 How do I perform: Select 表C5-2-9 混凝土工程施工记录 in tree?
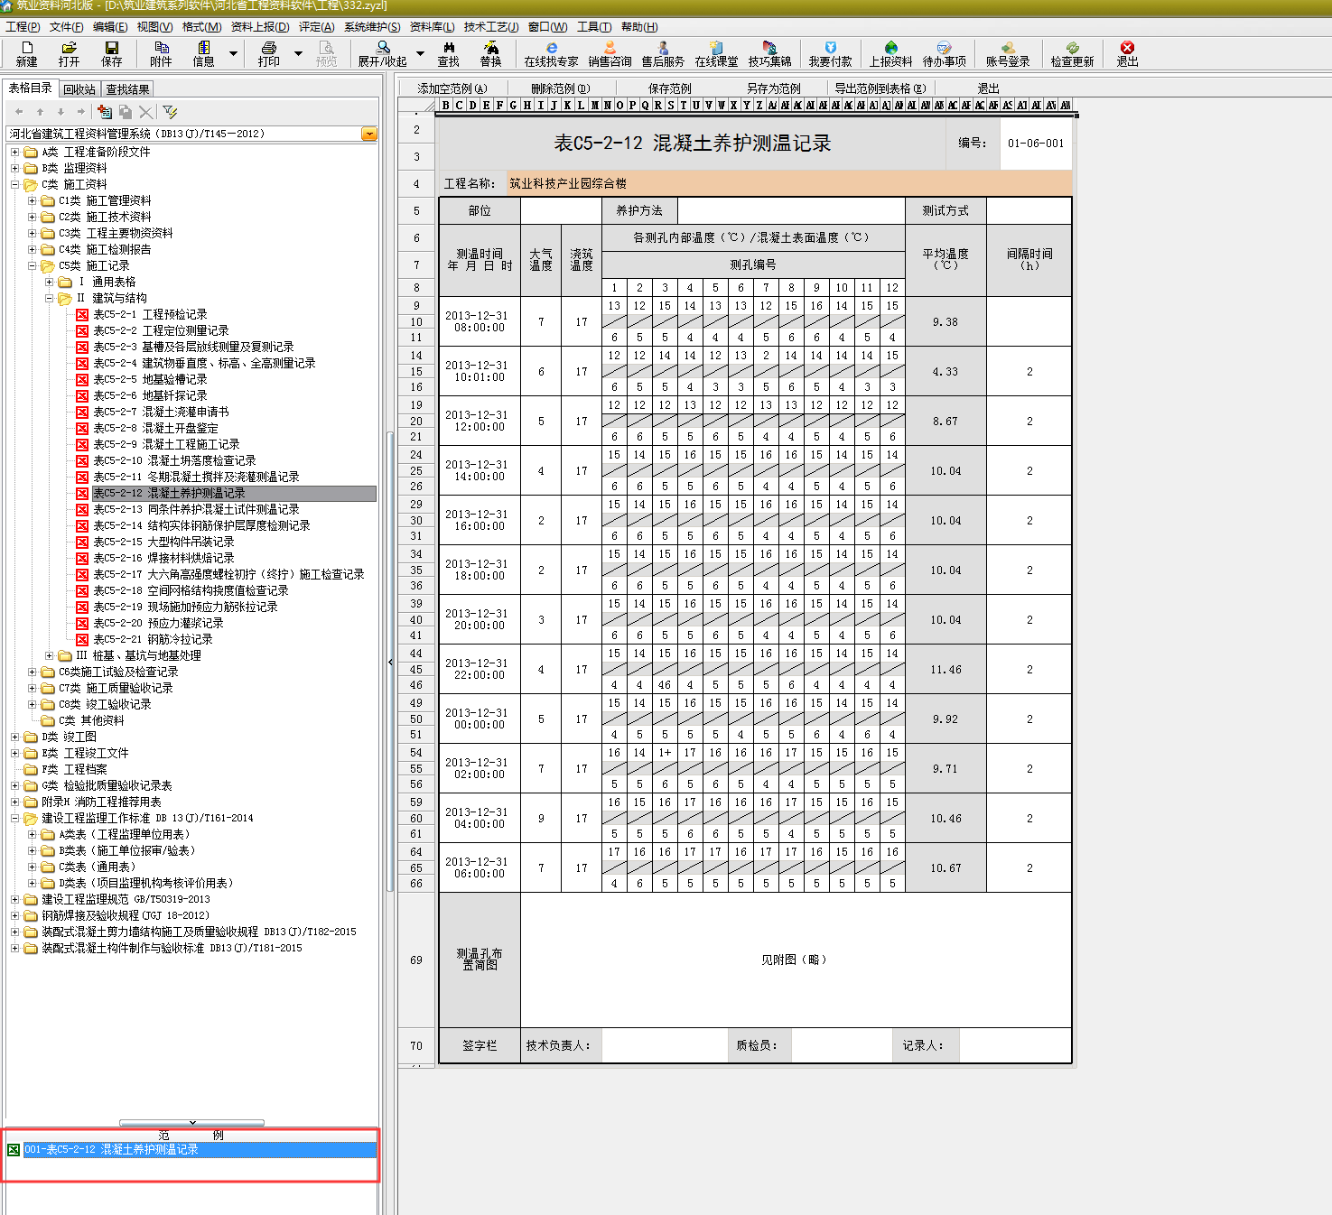point(166,444)
